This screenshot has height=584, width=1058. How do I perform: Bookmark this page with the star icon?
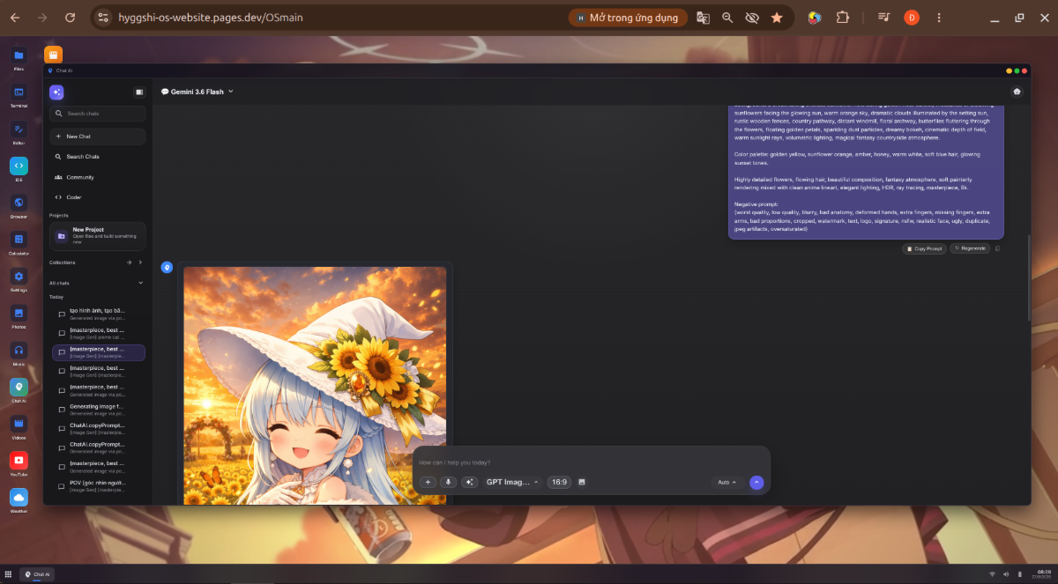point(777,18)
